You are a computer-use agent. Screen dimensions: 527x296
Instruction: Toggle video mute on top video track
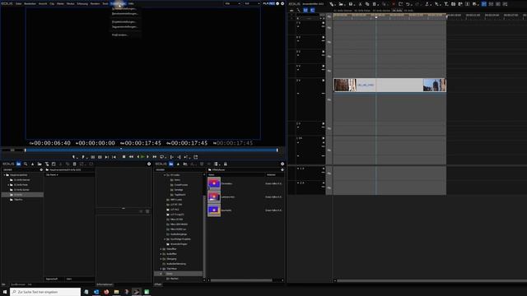point(324,23)
